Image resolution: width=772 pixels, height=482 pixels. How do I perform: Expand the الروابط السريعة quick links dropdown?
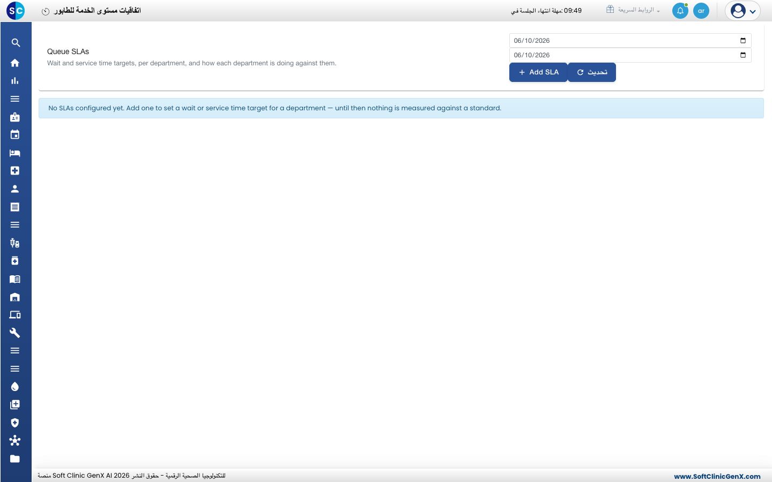pos(633,10)
